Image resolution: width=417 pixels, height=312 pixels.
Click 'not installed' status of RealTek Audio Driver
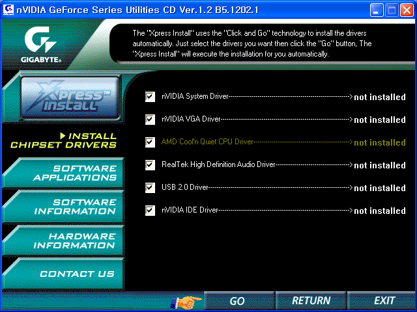[x=380, y=165]
